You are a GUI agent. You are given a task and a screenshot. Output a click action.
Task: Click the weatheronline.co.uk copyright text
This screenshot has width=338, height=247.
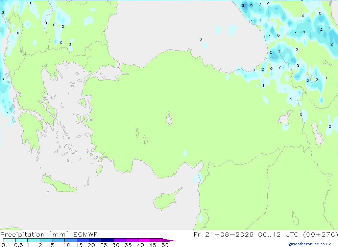310,244
